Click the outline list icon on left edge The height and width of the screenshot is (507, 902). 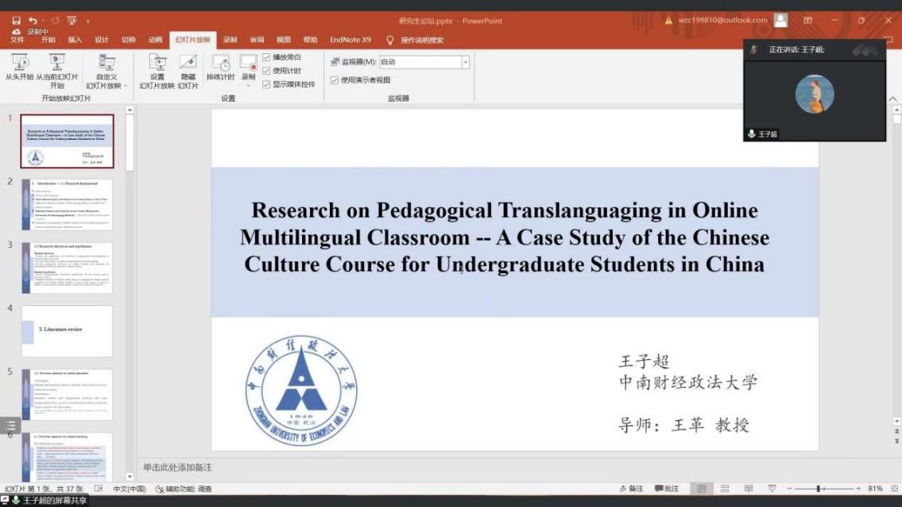[x=10, y=426]
